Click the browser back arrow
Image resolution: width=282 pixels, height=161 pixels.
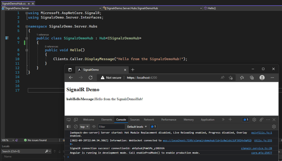[71, 78]
